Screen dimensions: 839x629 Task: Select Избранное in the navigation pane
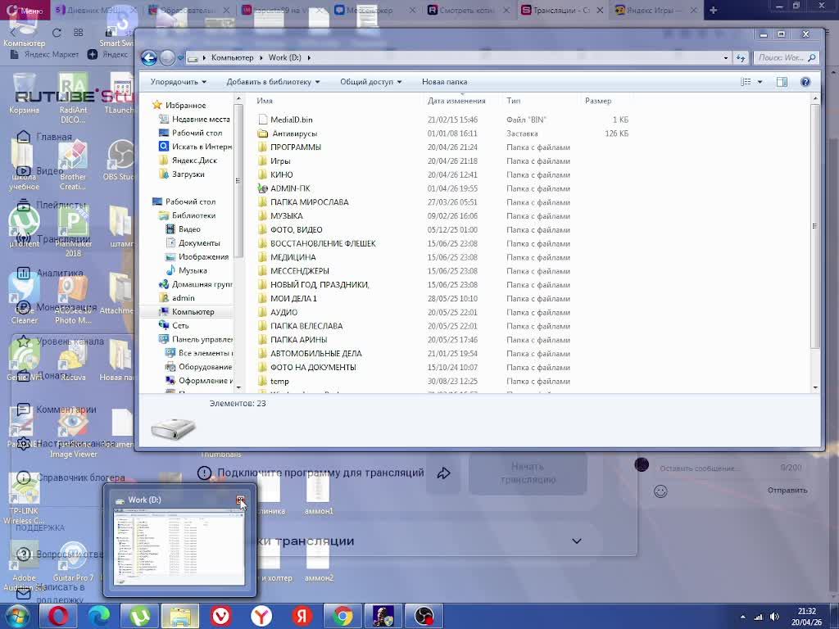click(x=185, y=106)
